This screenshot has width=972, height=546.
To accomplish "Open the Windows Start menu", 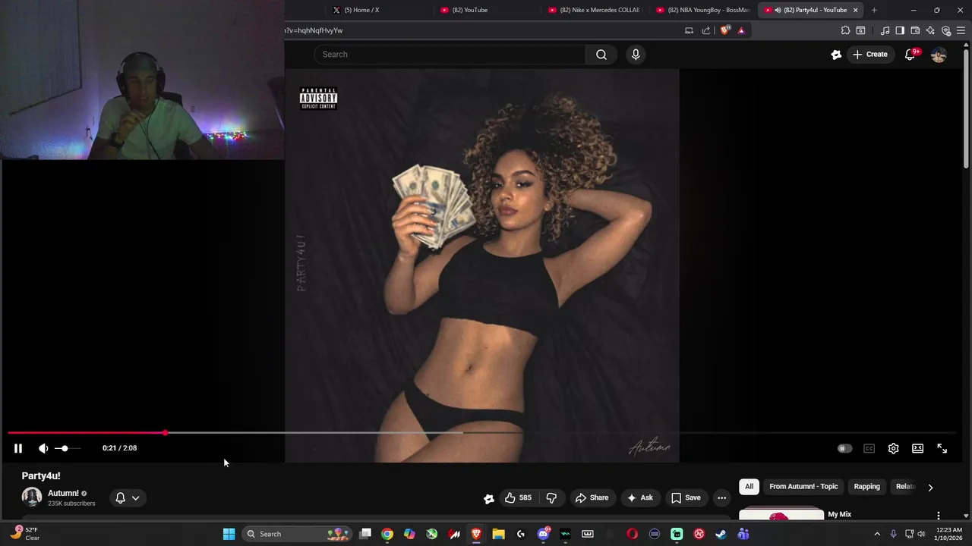I will tap(229, 534).
